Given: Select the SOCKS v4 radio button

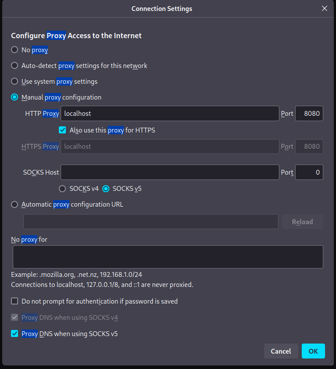Looking at the screenshot, I should tap(63, 189).
